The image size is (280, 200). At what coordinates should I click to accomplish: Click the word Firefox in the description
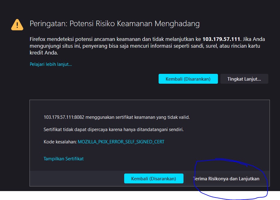37,39
